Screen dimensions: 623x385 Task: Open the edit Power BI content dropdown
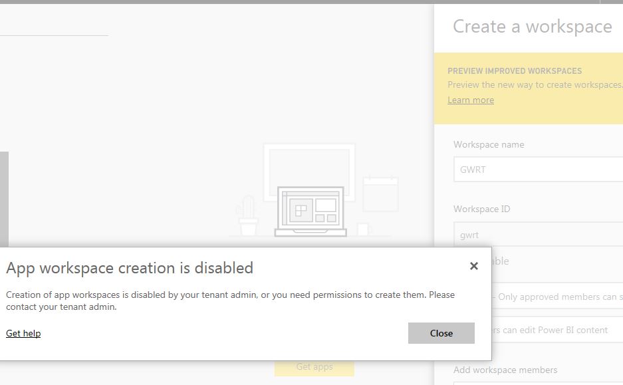(x=557, y=330)
